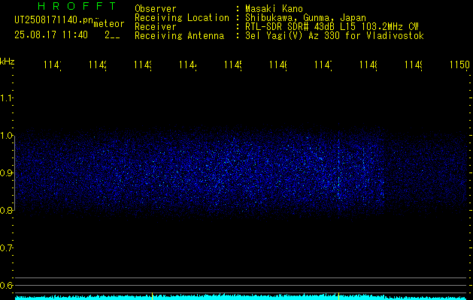Click the 0.6 kHz frequency axis label

click(x=6, y=285)
